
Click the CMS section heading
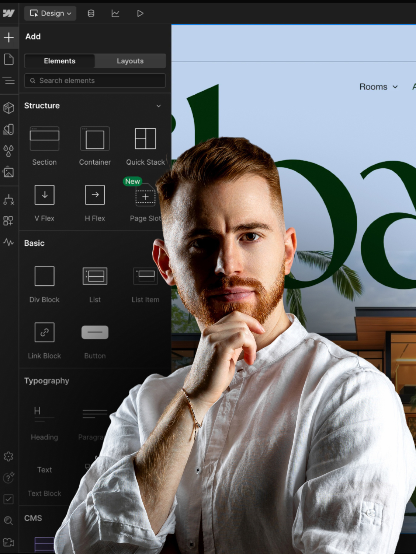pyautogui.click(x=33, y=518)
